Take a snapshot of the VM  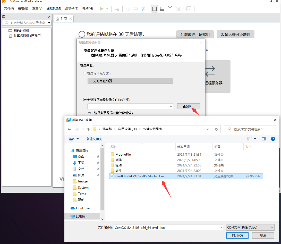tap(128, 9)
